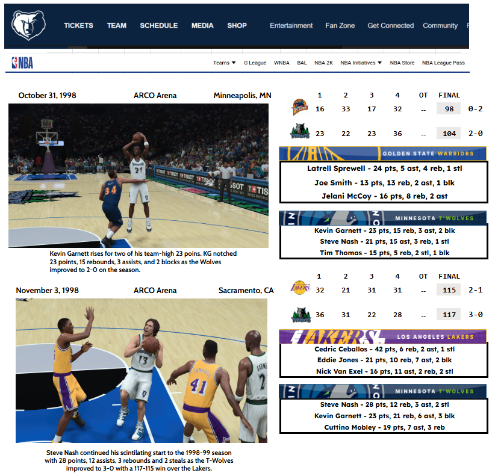Open the Fan Zone link
Viewport: 495px width, 473px height.
340,25
